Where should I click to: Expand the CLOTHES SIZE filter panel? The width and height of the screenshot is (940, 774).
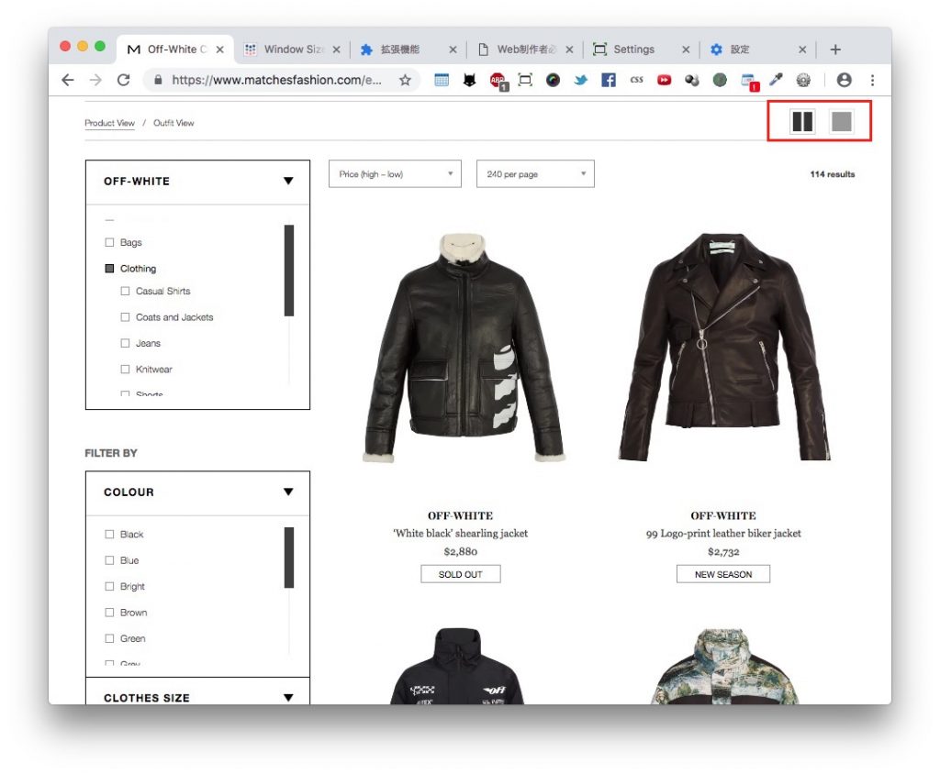(x=288, y=697)
